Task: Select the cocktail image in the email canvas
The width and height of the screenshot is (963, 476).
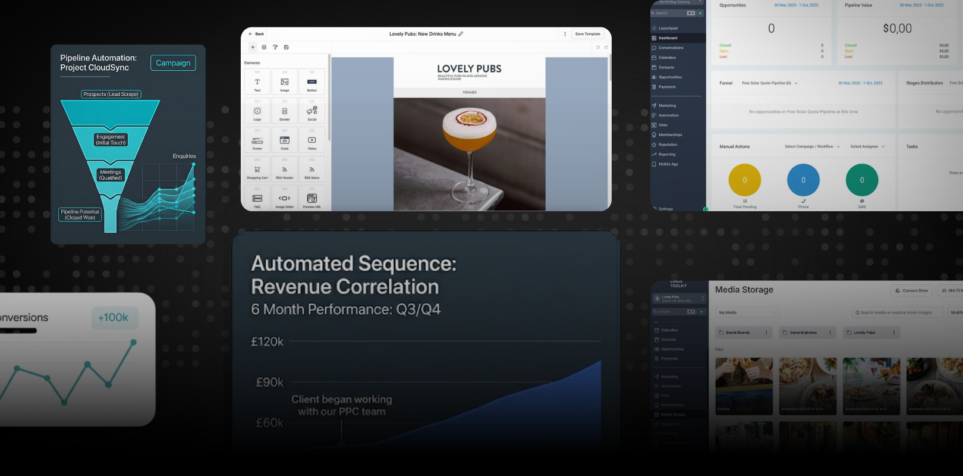Action: pos(470,154)
